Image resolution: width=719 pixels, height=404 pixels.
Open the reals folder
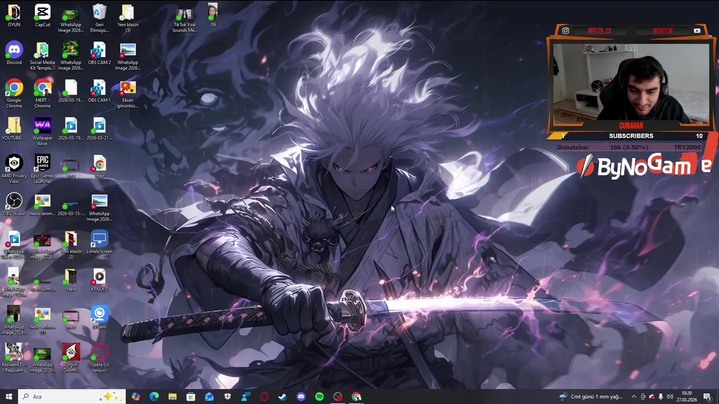tap(71, 280)
